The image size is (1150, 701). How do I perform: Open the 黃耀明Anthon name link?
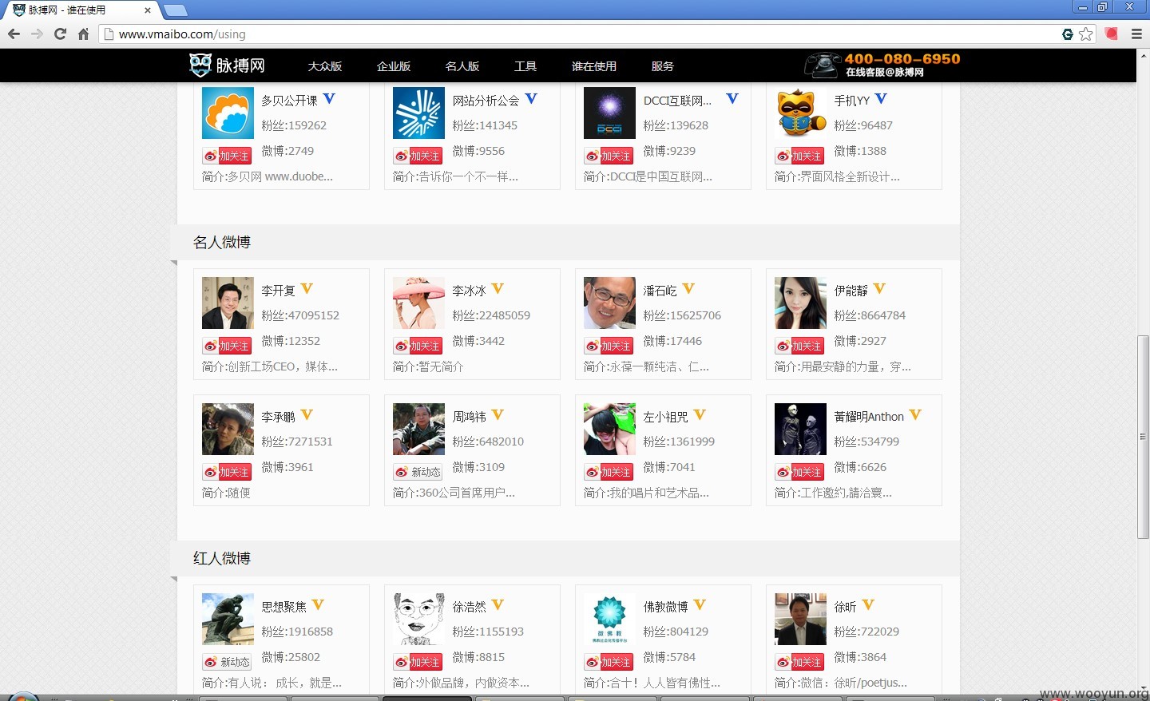(x=869, y=417)
